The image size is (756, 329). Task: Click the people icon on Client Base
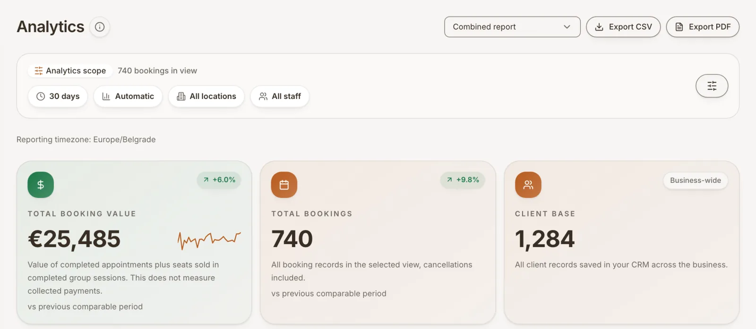pos(528,185)
